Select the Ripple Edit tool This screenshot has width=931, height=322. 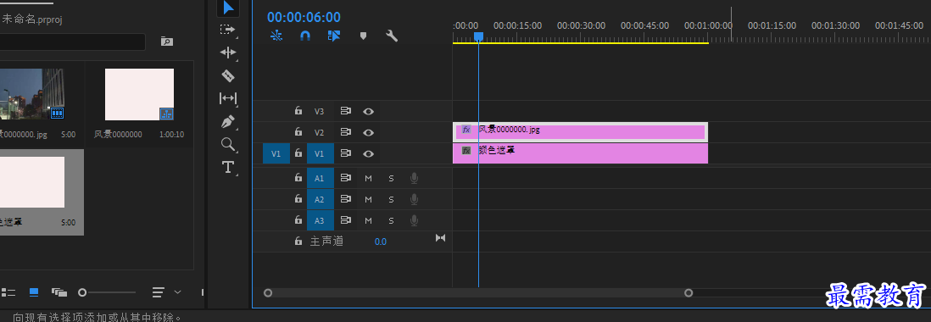(x=228, y=53)
